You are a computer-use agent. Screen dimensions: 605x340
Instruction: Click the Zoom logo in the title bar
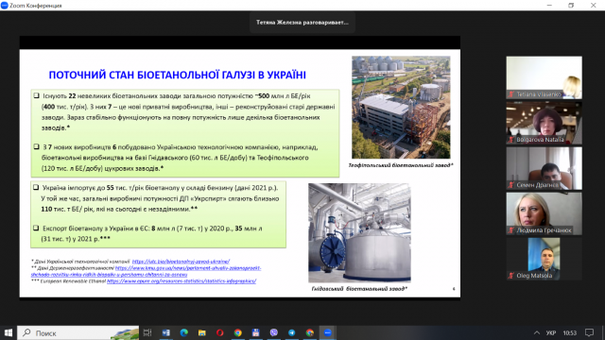4,5
